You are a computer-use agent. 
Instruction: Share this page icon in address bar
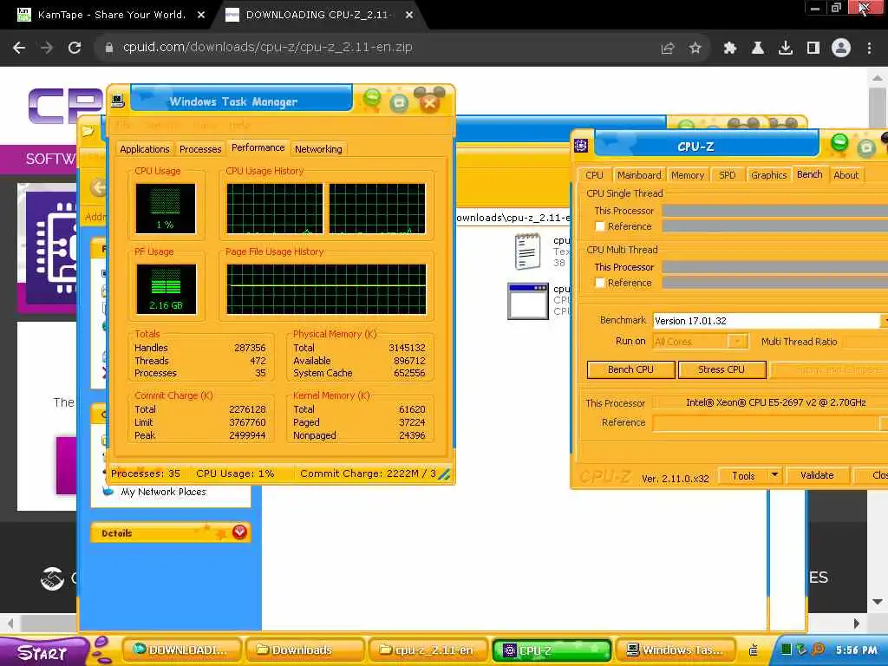tap(668, 49)
